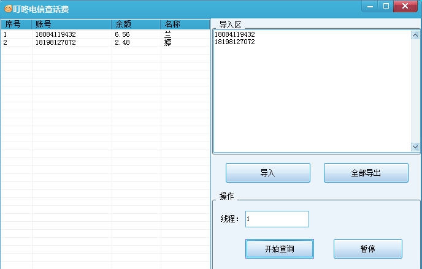Click the 导入 import button
Screen dimensions: 422x269
[268, 173]
